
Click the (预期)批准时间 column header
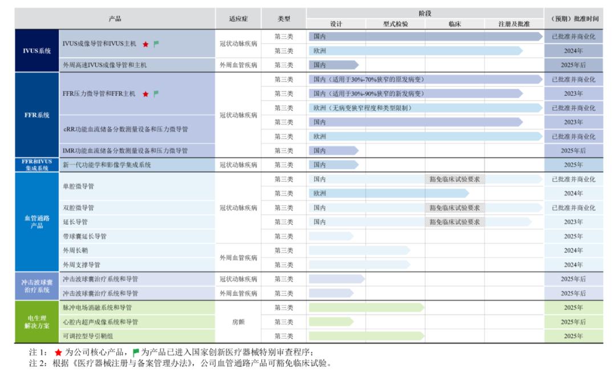[x=573, y=19]
